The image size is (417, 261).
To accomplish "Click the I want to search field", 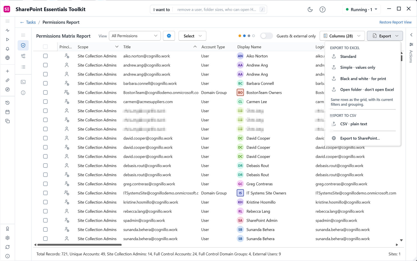I will 208,10.
